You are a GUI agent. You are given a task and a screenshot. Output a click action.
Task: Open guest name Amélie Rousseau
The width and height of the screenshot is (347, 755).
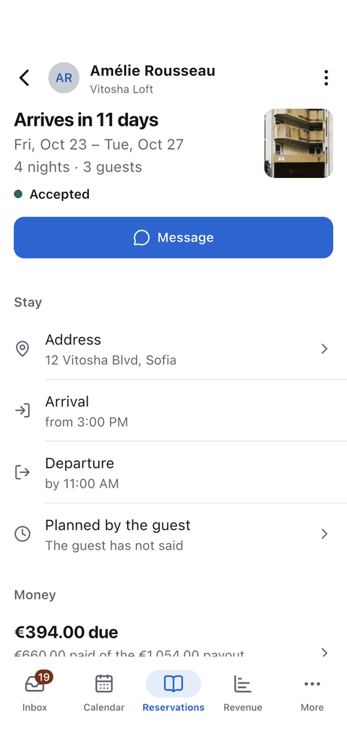[153, 71]
